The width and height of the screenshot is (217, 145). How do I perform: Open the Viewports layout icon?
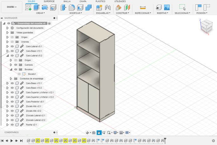(127, 133)
